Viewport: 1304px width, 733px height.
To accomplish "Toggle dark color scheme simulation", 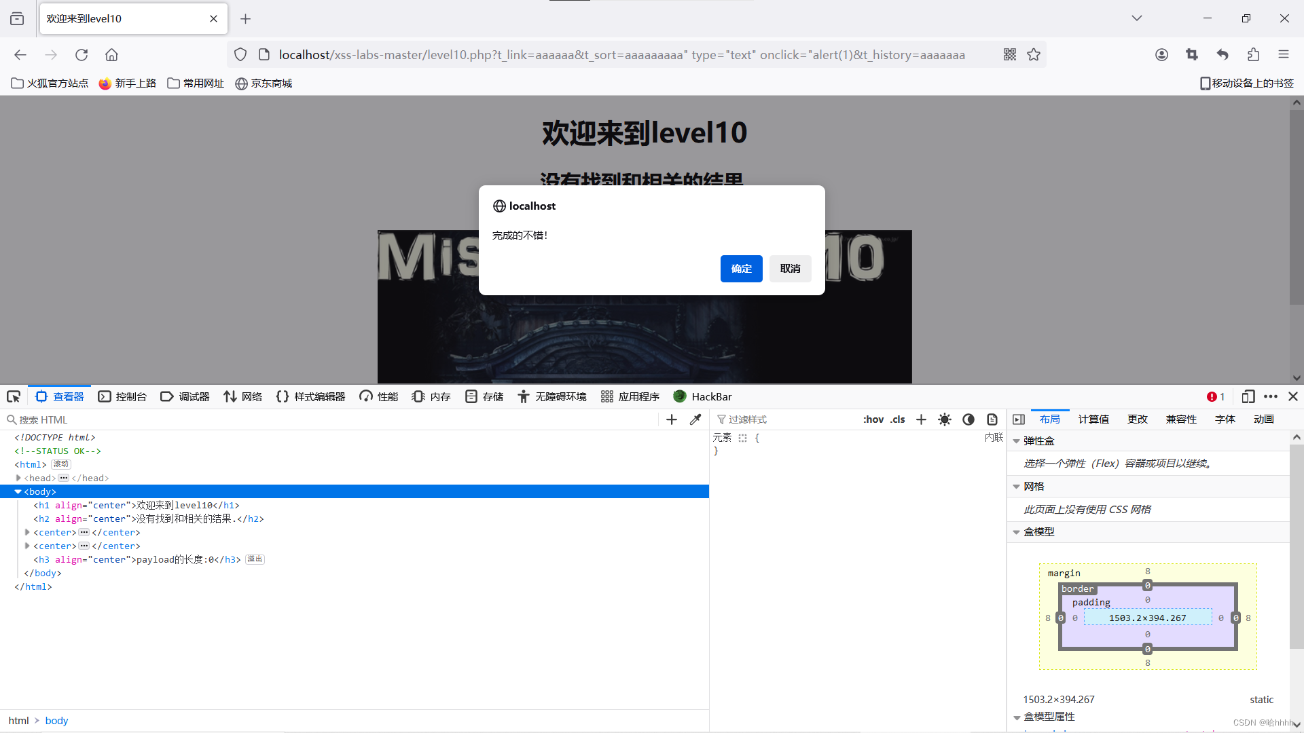I will click(x=968, y=419).
